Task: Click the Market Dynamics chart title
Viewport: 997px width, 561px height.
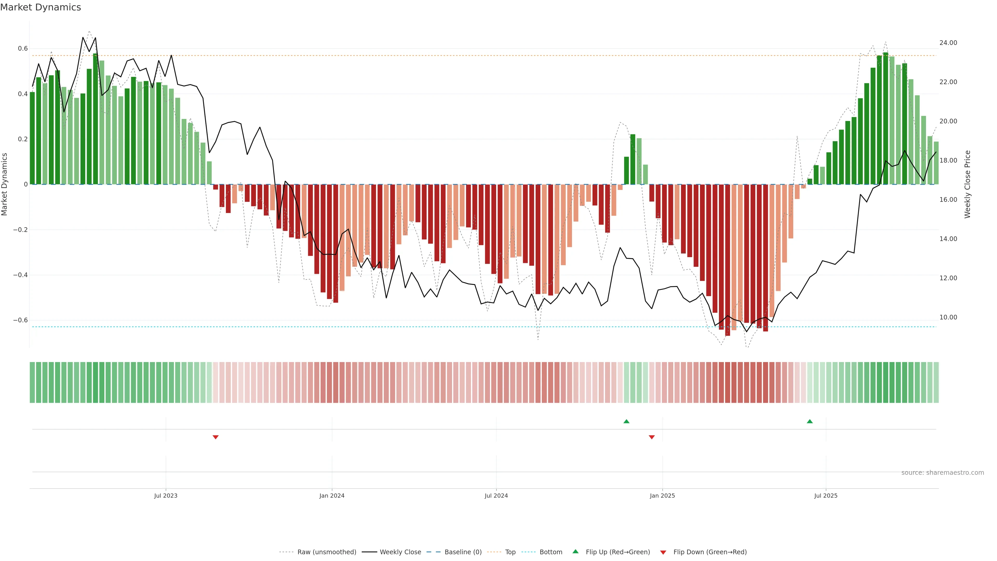Action: click(x=41, y=7)
